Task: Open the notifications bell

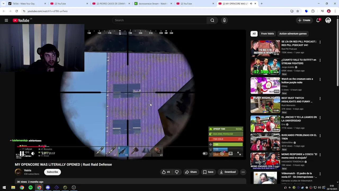Action: click(x=318, y=20)
